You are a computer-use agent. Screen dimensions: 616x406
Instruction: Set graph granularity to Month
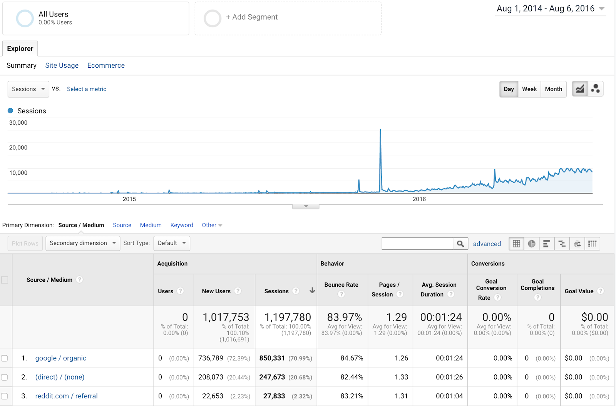554,89
